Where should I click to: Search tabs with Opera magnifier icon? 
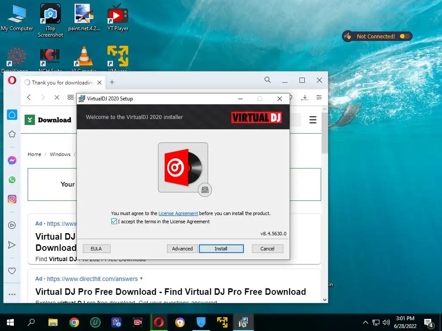point(268,80)
